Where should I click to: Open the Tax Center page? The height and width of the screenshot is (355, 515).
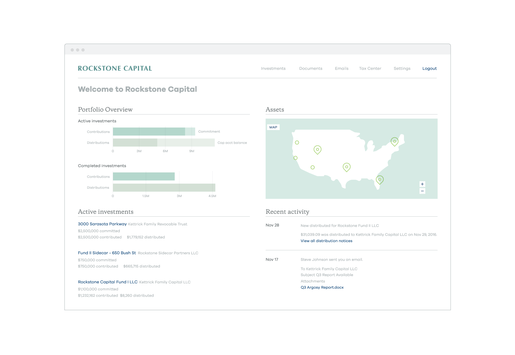(370, 68)
